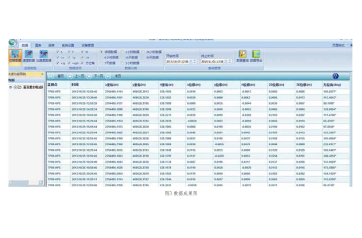362x238 pixels.
Task: Click the 3D位移(m) column header
Action: [309, 85]
